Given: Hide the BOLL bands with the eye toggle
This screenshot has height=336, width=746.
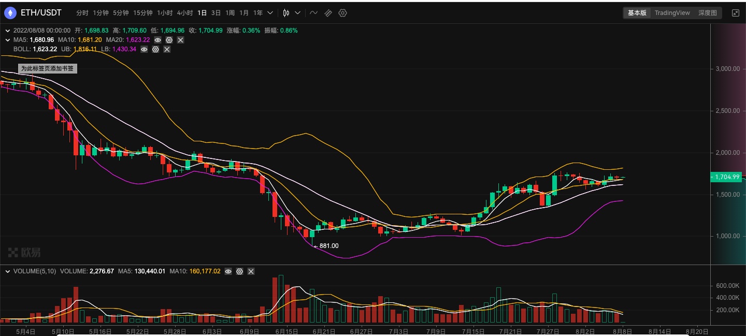Looking at the screenshot, I should 144,49.
